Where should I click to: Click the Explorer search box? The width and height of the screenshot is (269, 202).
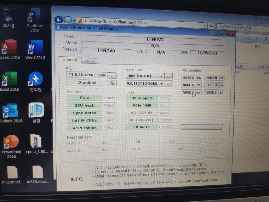click(x=242, y=27)
